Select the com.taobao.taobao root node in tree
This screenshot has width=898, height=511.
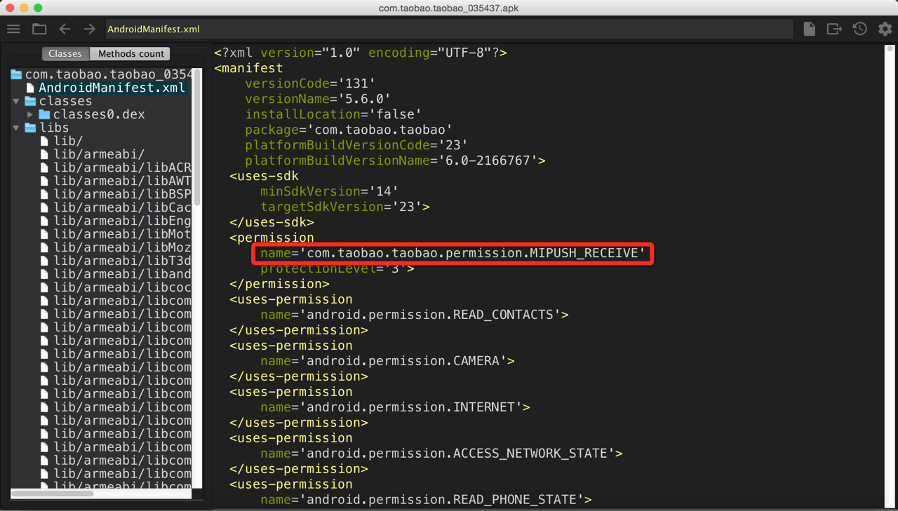click(102, 74)
